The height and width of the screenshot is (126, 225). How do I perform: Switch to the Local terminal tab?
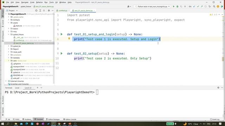point(17,88)
